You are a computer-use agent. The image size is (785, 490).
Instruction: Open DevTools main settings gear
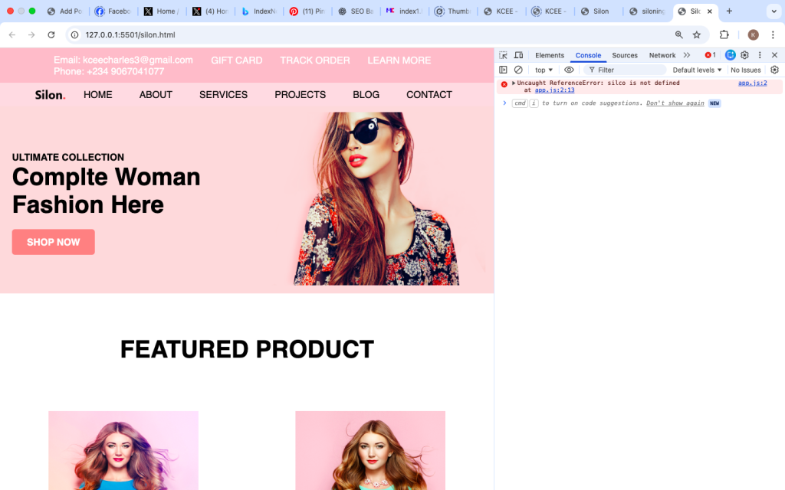tap(744, 55)
